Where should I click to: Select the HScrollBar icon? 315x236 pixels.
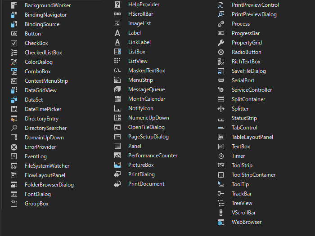pyautogui.click(x=117, y=14)
